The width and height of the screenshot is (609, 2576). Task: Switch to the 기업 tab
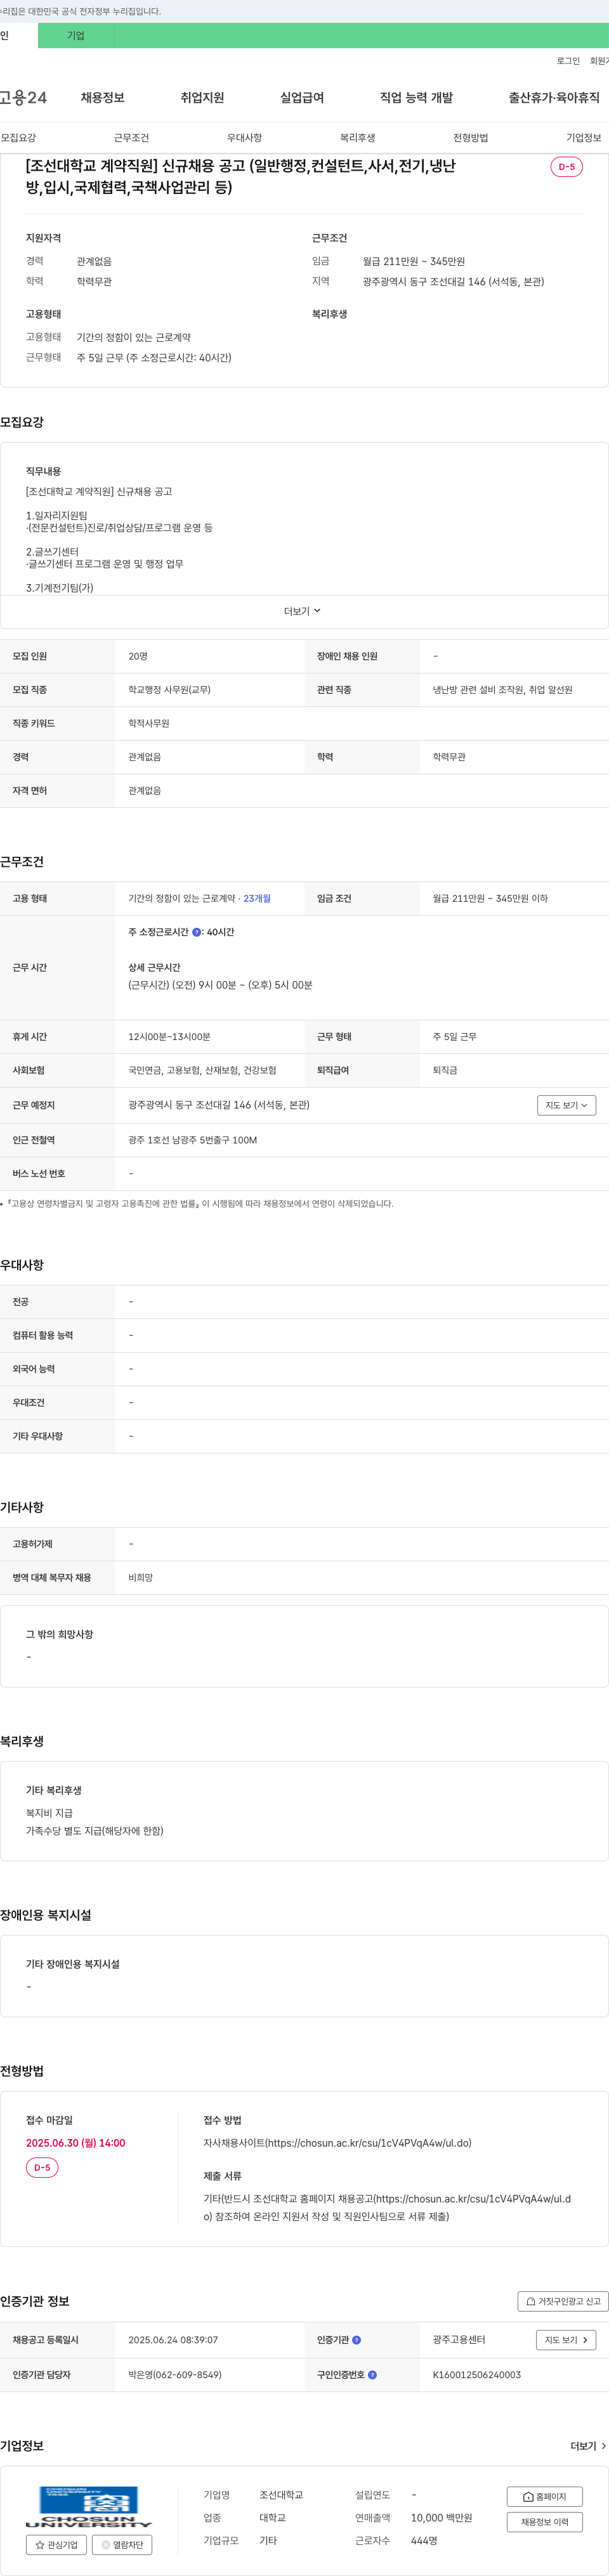click(x=76, y=35)
